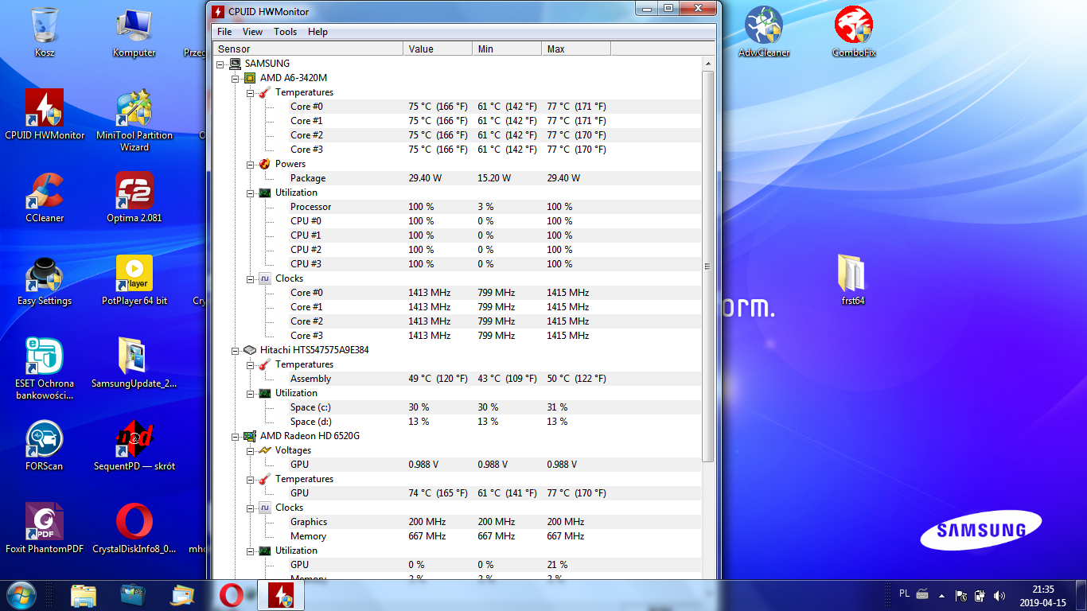
Task: Click the Sensor column header
Action: click(x=308, y=49)
